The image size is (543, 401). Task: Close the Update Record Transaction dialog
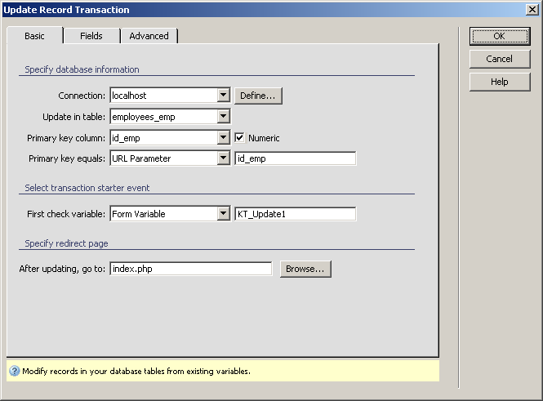(532, 10)
